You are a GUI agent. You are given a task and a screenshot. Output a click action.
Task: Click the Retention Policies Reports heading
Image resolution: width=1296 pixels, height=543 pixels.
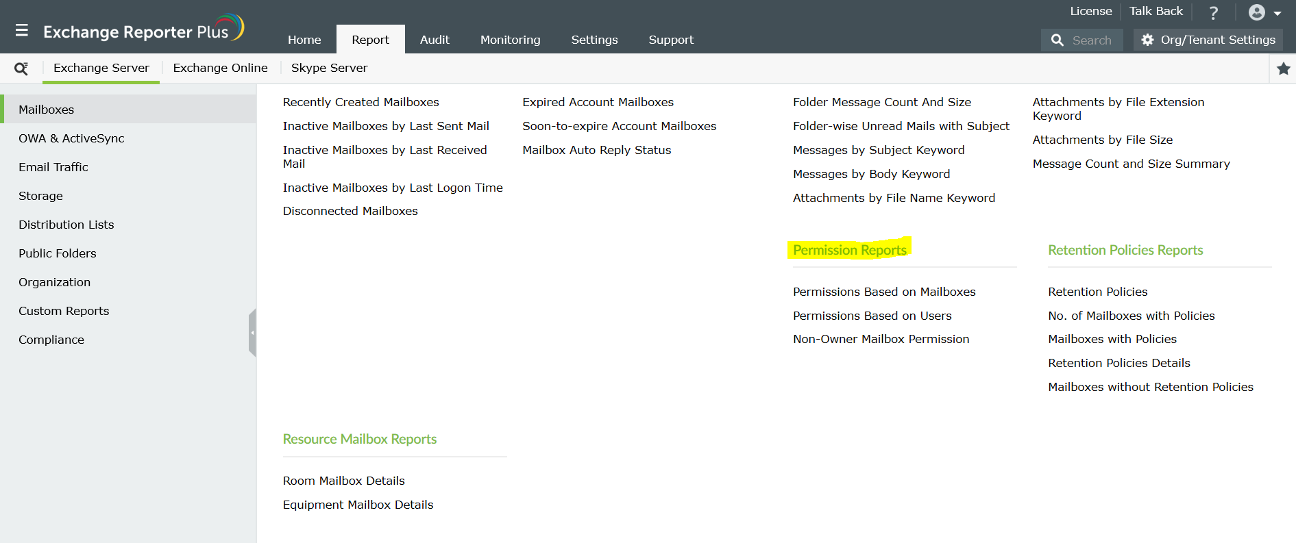pos(1126,250)
